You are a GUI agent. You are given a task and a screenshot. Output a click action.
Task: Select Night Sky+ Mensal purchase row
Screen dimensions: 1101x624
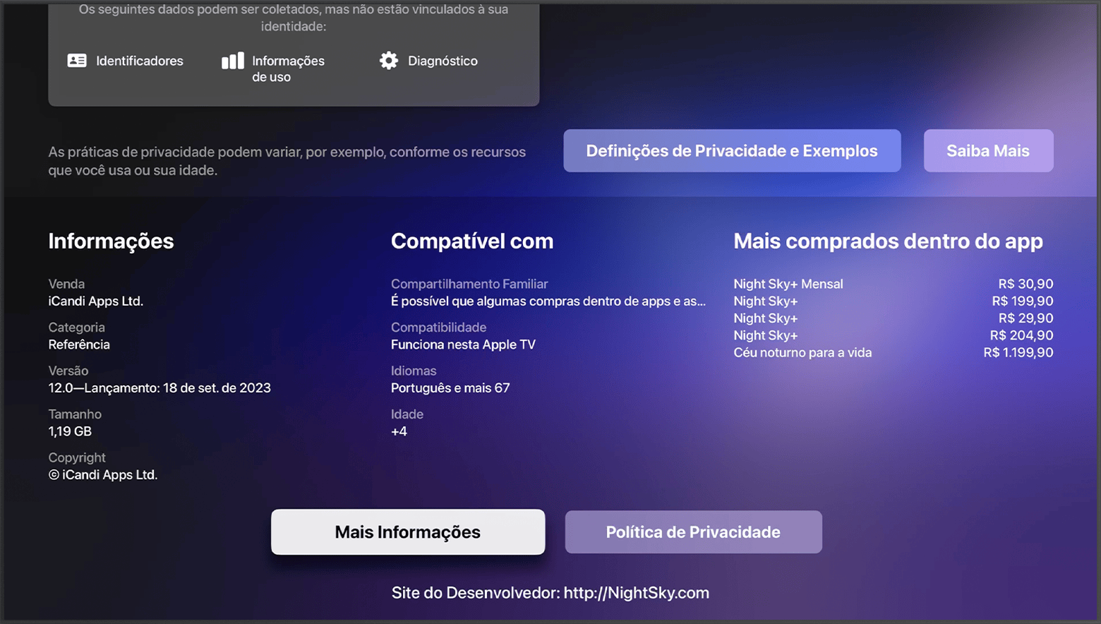point(894,284)
